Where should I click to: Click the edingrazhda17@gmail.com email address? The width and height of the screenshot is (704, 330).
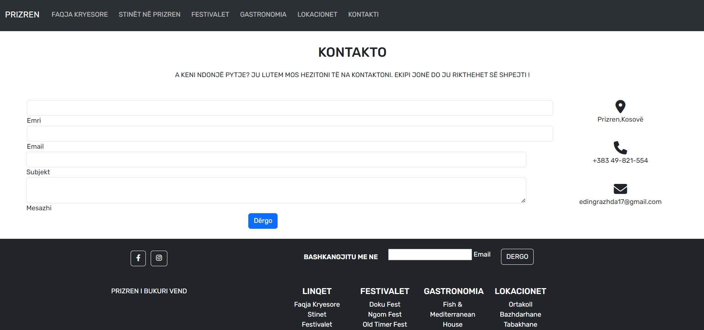(x=620, y=202)
